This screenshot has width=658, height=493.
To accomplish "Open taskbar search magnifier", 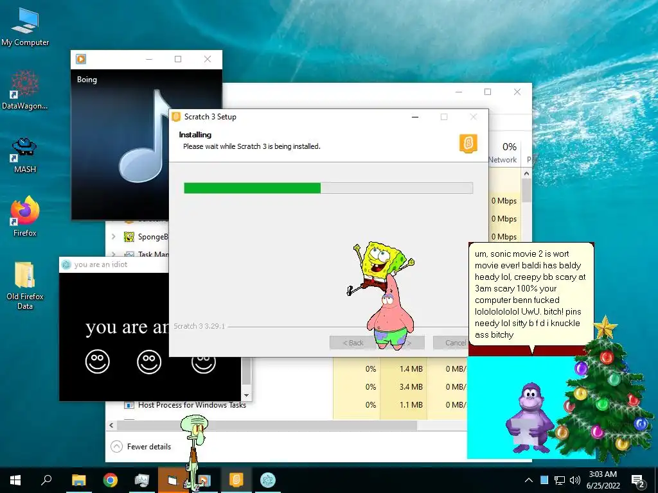I will [46, 480].
